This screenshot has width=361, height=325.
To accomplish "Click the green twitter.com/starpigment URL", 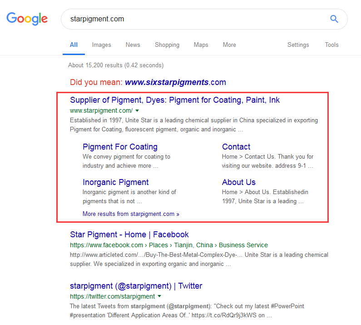I will 112,296.
